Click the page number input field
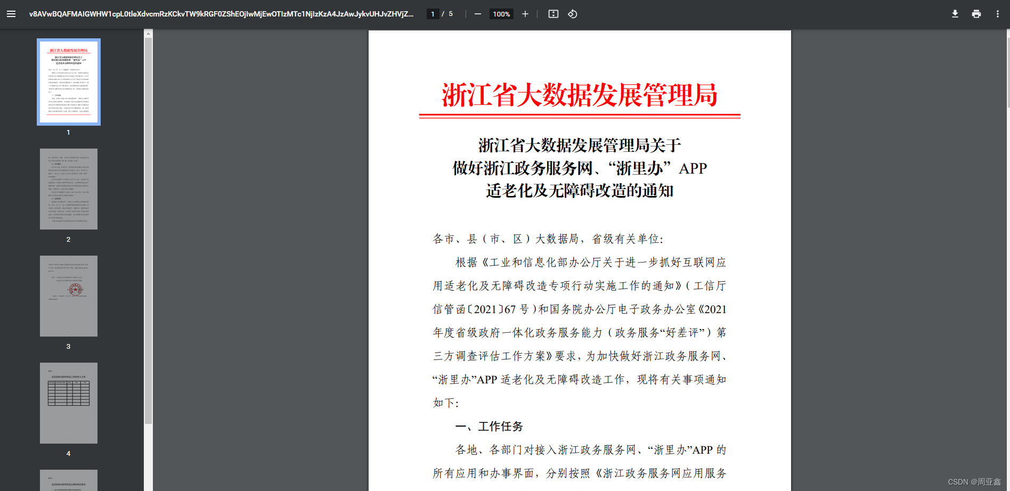1010x491 pixels. coord(433,14)
